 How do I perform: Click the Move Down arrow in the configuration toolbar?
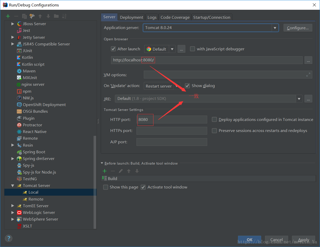(48, 16)
